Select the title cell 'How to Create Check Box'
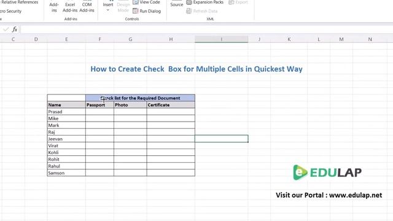The height and width of the screenshot is (221, 393). pyautogui.click(x=196, y=69)
